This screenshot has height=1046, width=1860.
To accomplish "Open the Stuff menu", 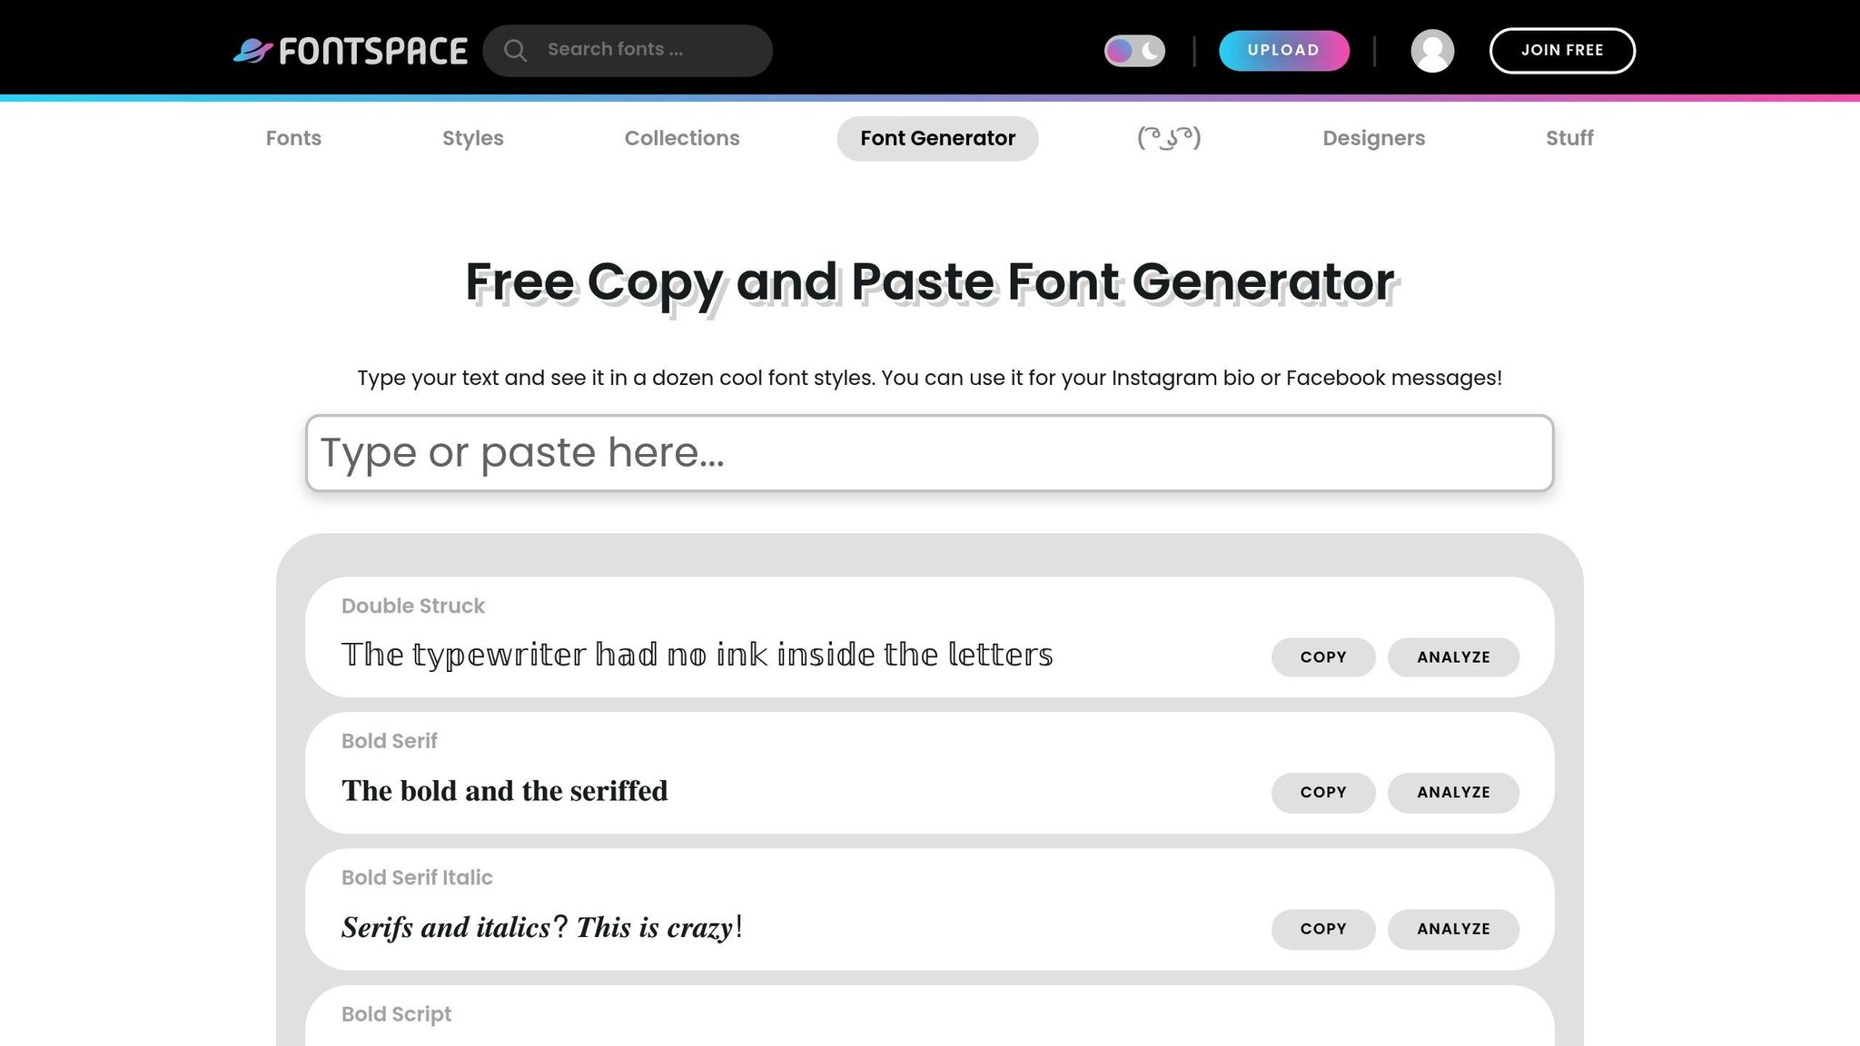I will 1569,138.
